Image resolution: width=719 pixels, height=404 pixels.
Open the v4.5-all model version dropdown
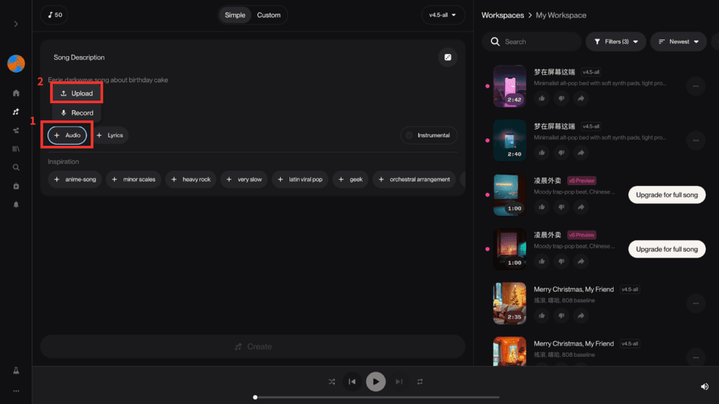click(x=443, y=15)
